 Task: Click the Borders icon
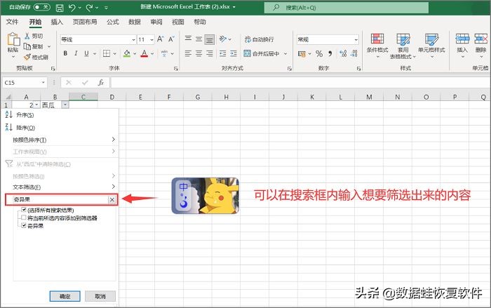(x=107, y=53)
